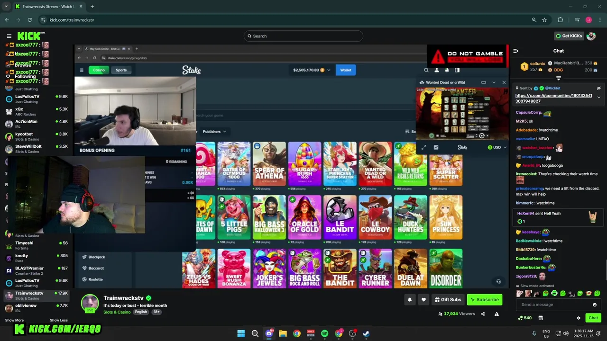607x341 pixels.
Task: Open the Stake Publishers dropdown
Action: pos(214,131)
